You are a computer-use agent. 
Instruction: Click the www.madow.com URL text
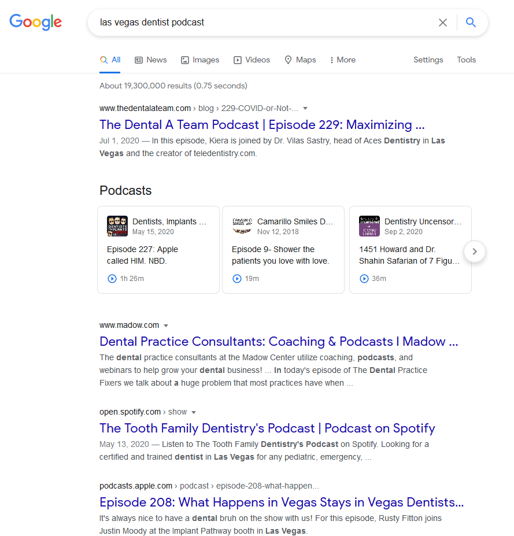pos(129,325)
